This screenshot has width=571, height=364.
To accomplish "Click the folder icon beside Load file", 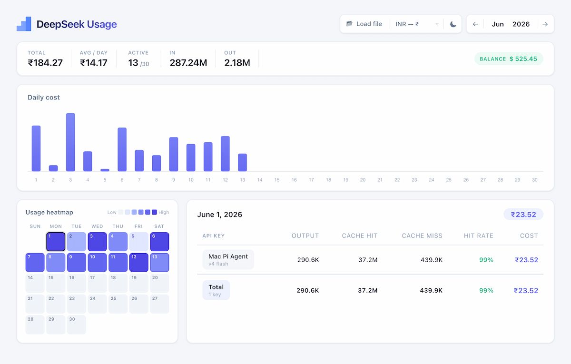I will (x=349, y=24).
